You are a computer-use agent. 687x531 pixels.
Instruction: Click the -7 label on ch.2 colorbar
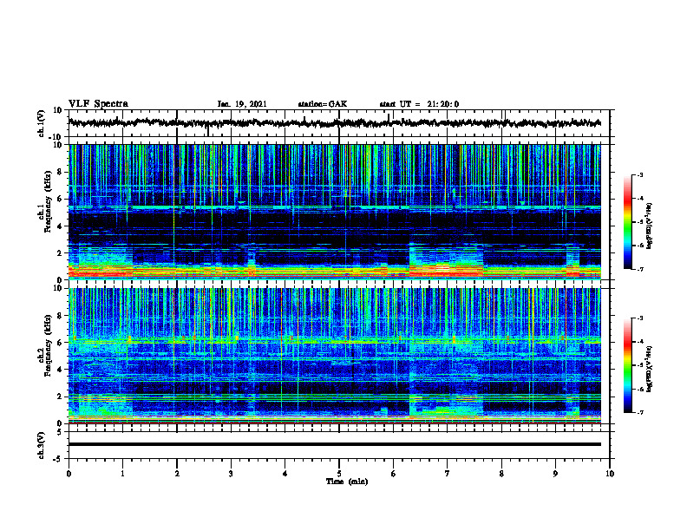[640, 413]
